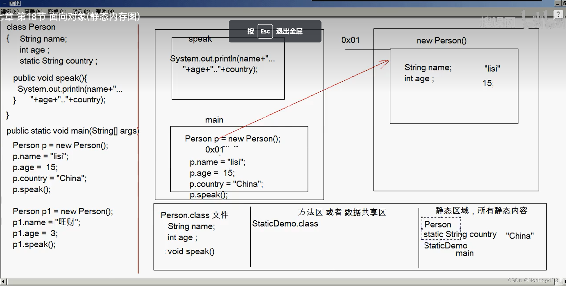Viewport: 566px width, 286px height.
Task: Click the 画图 window title
Action: point(15,3)
